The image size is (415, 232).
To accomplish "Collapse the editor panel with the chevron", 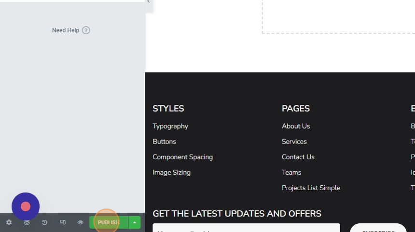I will [x=149, y=1].
